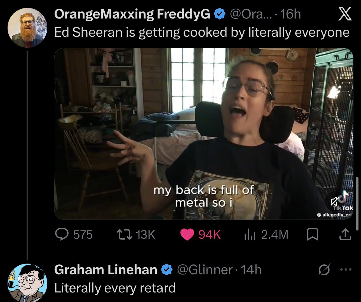Play the embedded TikTok video
The height and width of the screenshot is (302, 361).
(x=203, y=134)
